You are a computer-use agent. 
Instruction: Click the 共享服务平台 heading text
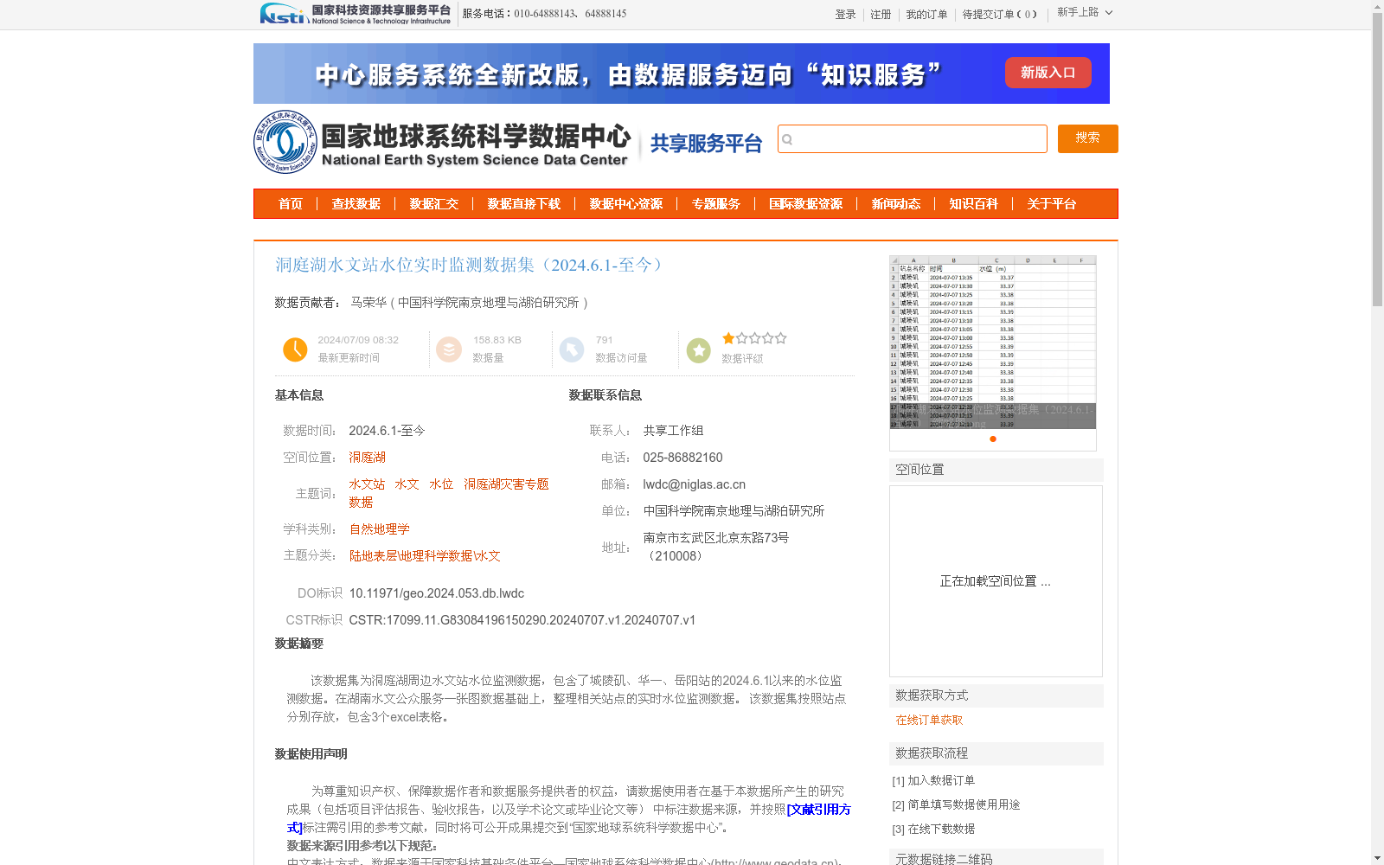(706, 144)
